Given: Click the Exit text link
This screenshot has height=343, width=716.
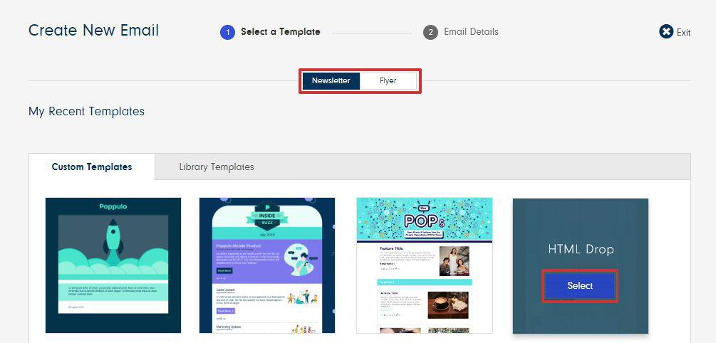Looking at the screenshot, I should pos(683,33).
